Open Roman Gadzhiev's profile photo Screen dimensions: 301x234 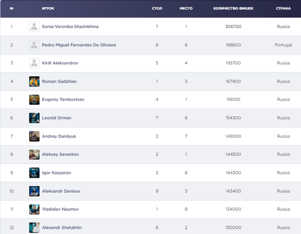point(34,82)
